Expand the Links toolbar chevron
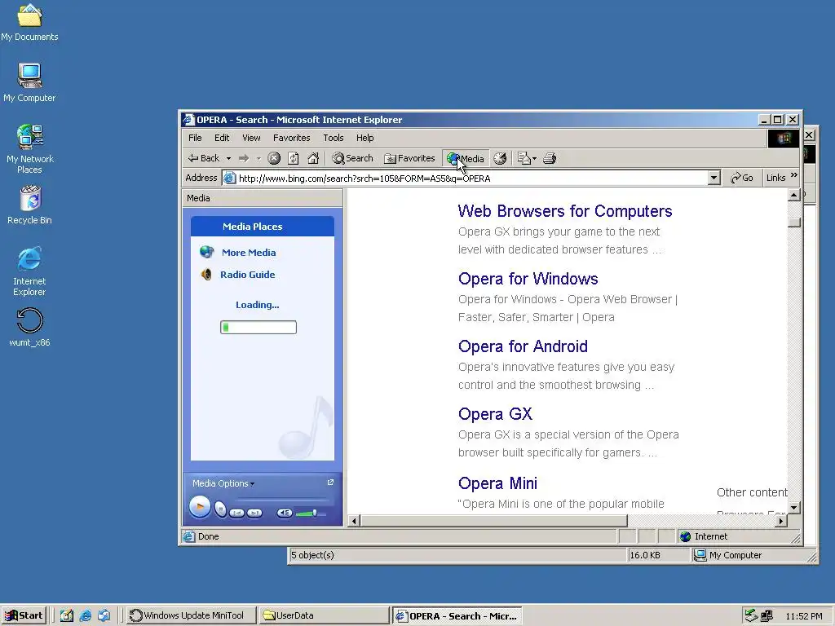 pos(794,175)
